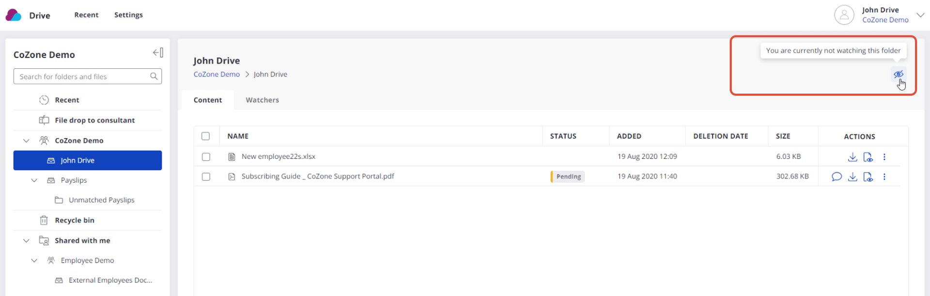Collapse the CoZone Demo tree node
The width and height of the screenshot is (930, 296).
click(26, 140)
